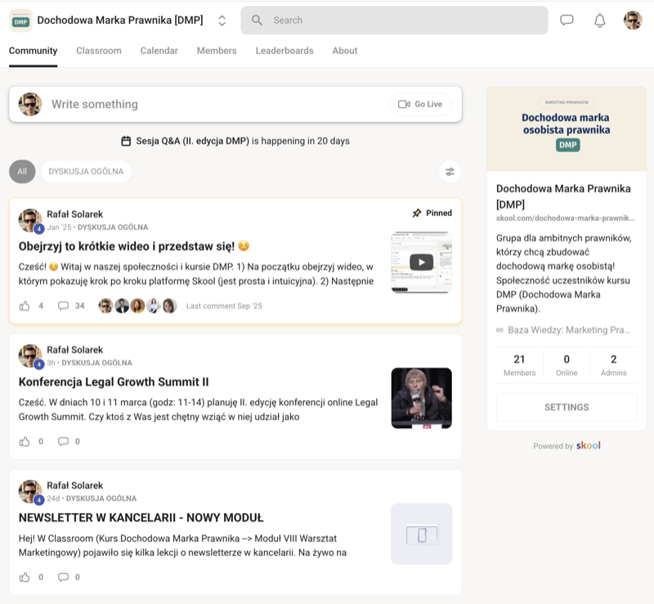Play the pinned post video thumbnail

(x=421, y=262)
